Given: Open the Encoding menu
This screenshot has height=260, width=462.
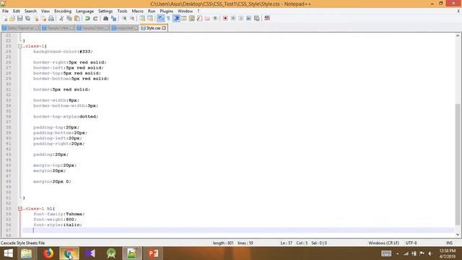Looking at the screenshot, I should click(63, 11).
